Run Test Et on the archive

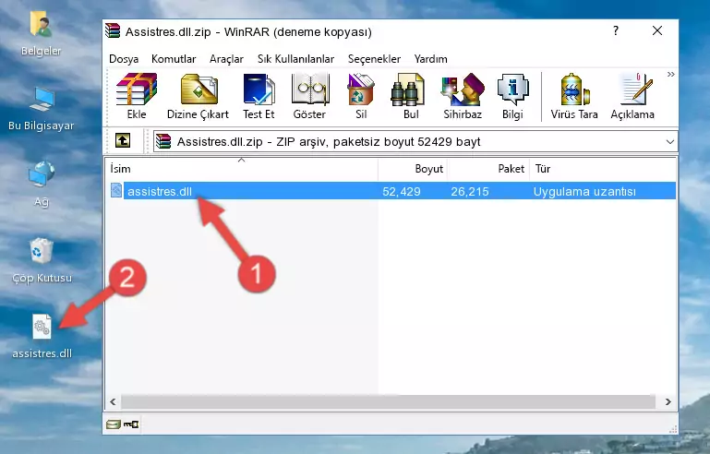coord(259,96)
